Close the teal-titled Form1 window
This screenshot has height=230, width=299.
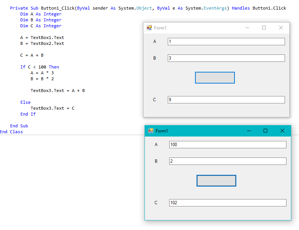point(282,131)
